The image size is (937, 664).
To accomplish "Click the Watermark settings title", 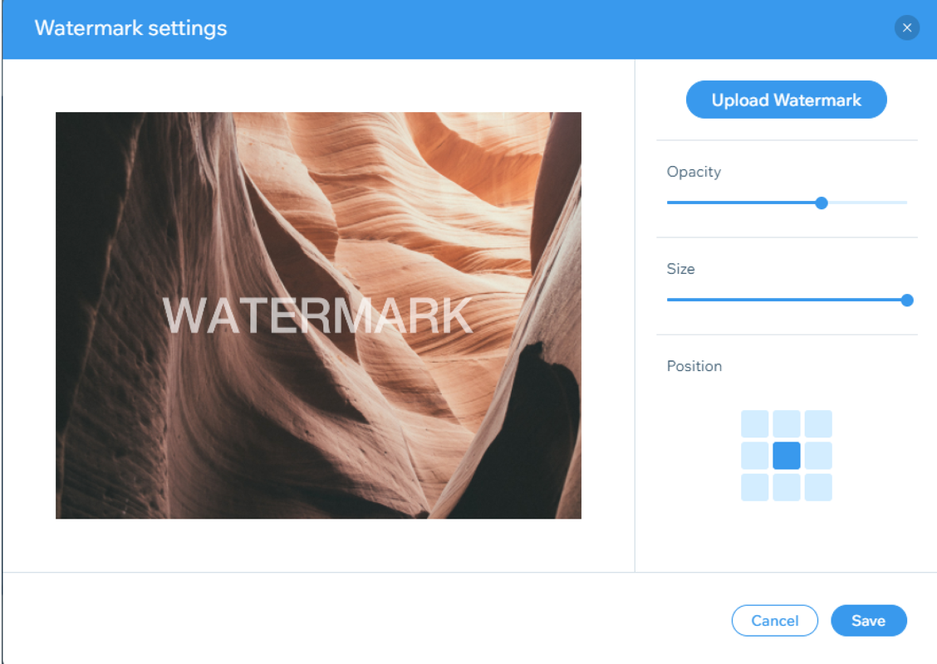I will pos(131,28).
